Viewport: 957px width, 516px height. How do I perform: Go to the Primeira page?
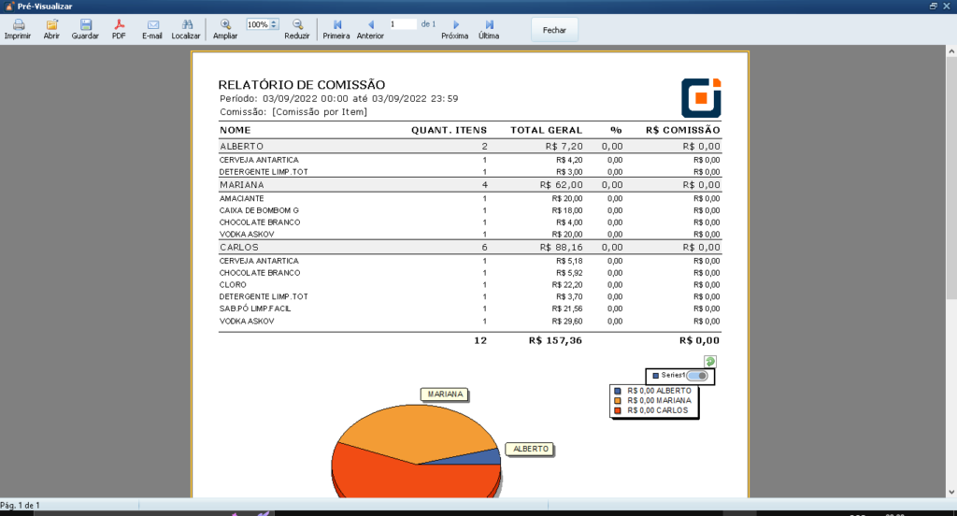click(336, 24)
